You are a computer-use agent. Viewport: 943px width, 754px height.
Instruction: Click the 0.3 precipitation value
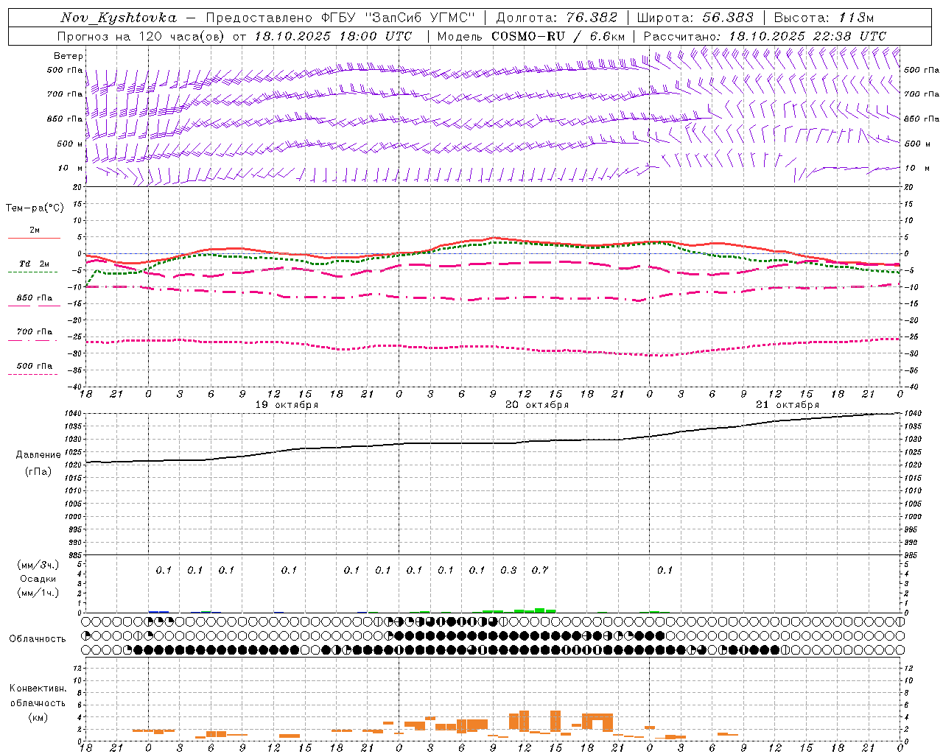pyautogui.click(x=508, y=570)
